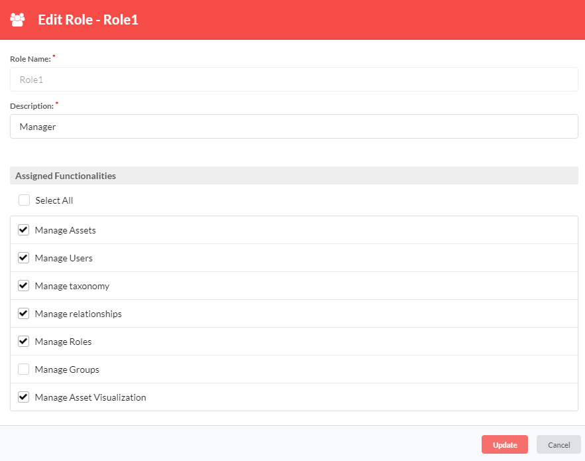Image resolution: width=585 pixels, height=461 pixels.
Task: Click the users group icon in header
Action: [x=17, y=20]
